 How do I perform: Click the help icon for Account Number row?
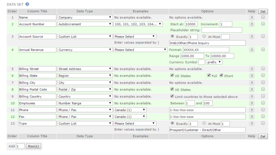pyautogui.click(x=252, y=24)
